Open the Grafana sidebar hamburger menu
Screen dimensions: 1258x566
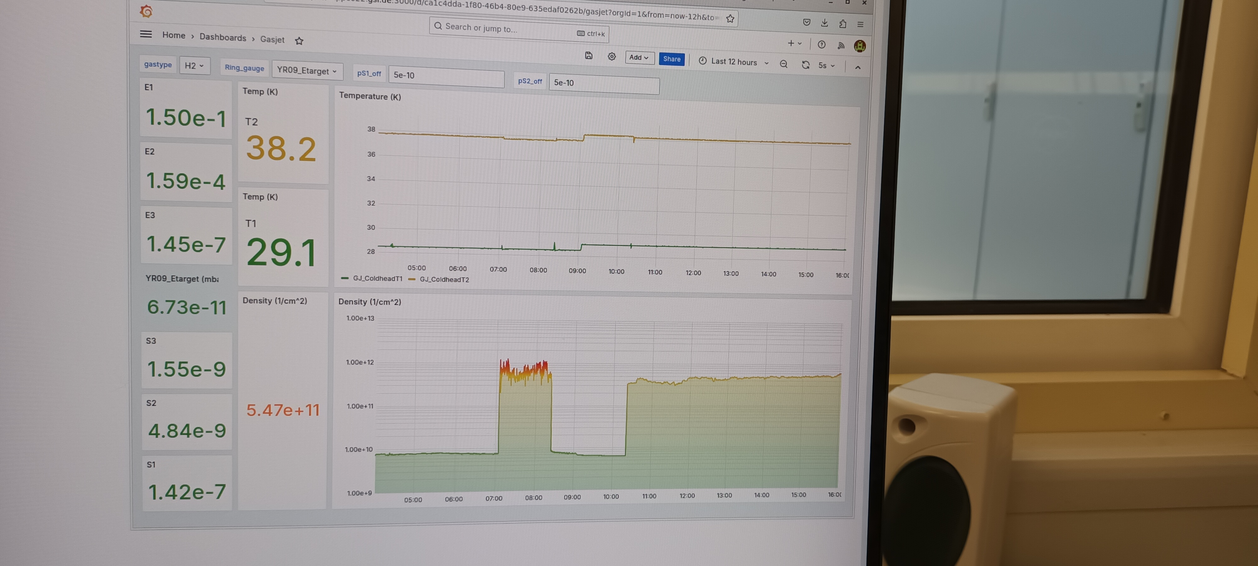[x=146, y=34]
